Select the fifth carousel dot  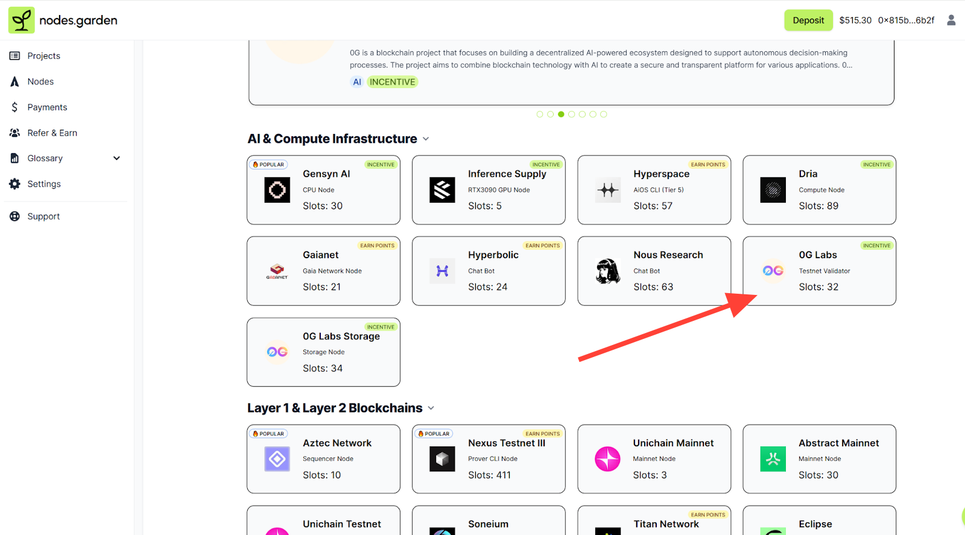582,114
